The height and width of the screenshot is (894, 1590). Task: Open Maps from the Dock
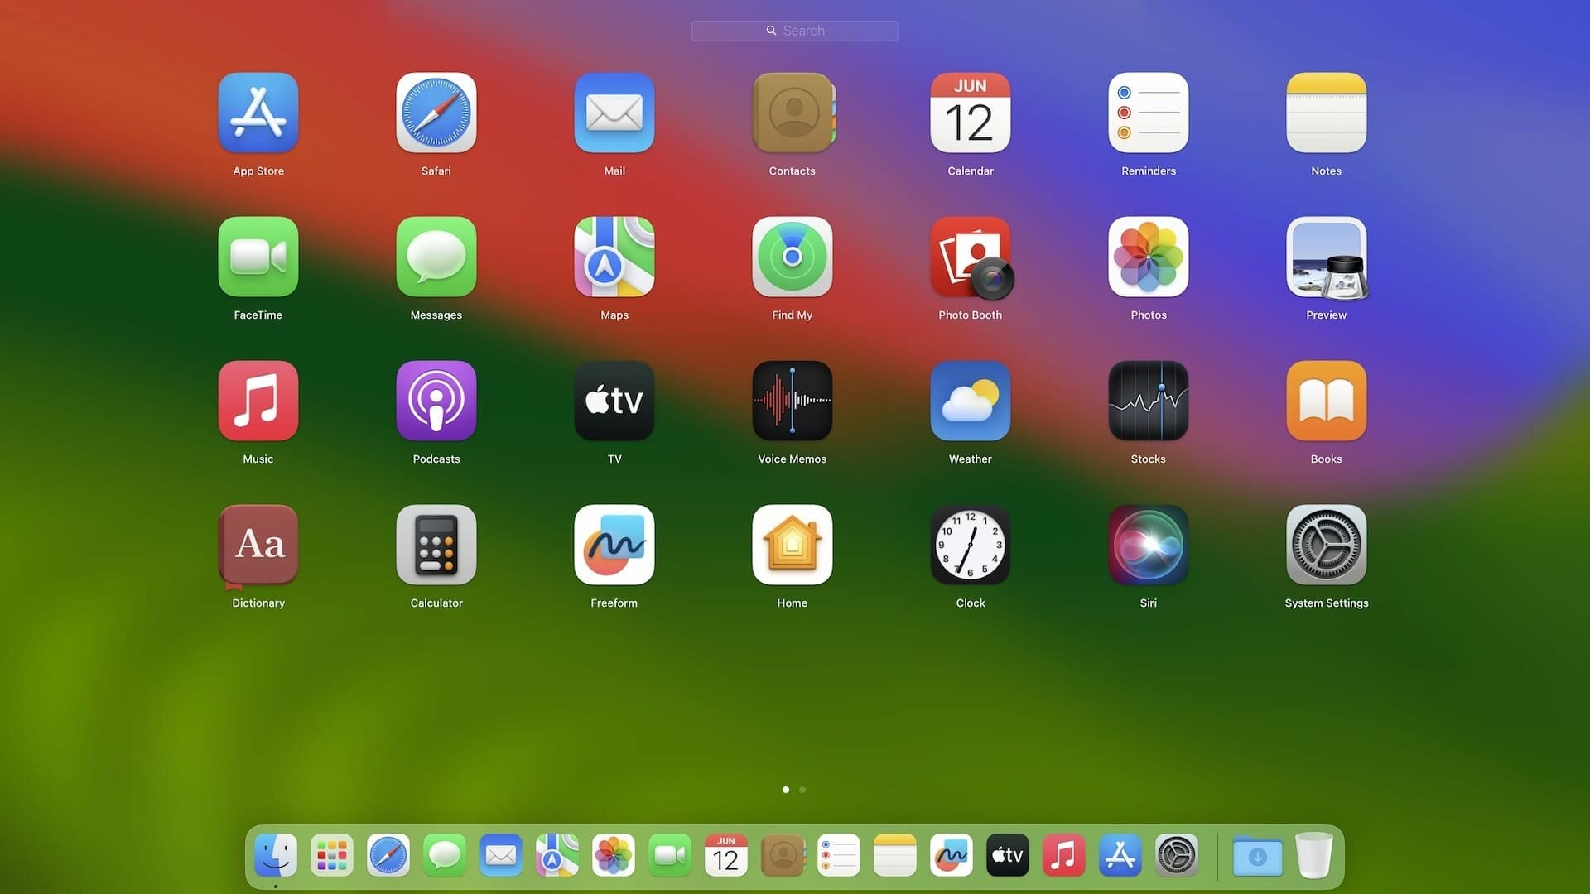tap(557, 855)
